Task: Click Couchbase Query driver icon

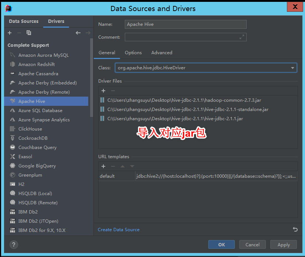Action: click(x=13, y=147)
